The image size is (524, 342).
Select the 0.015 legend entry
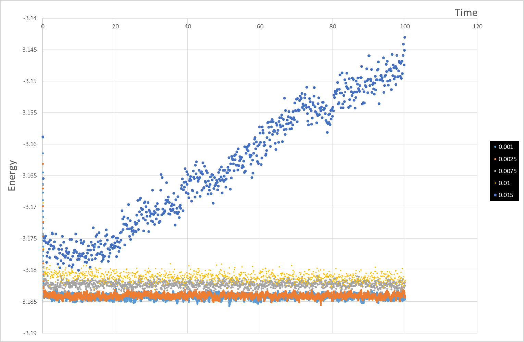[x=504, y=195]
